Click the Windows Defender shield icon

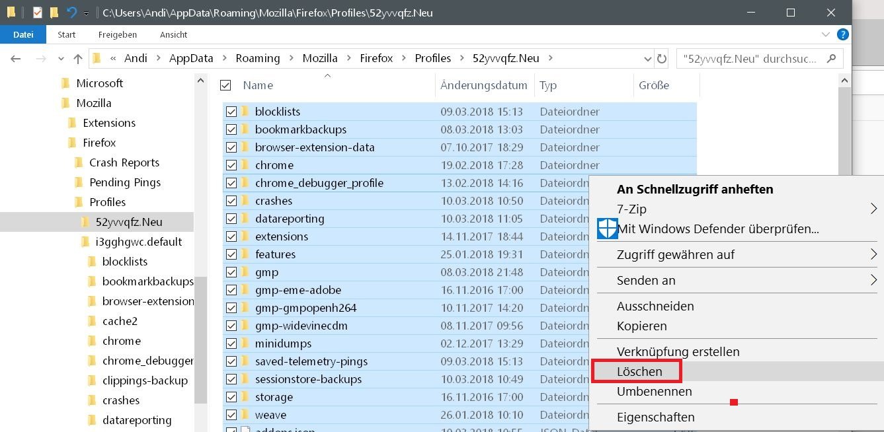pos(607,229)
